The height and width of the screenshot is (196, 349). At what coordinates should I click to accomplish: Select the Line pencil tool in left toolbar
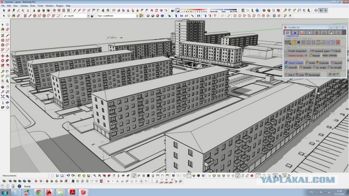(x=7, y=35)
